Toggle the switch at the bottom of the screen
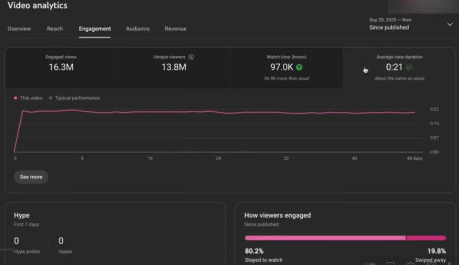This screenshot has width=459, height=265. (x=370, y=263)
